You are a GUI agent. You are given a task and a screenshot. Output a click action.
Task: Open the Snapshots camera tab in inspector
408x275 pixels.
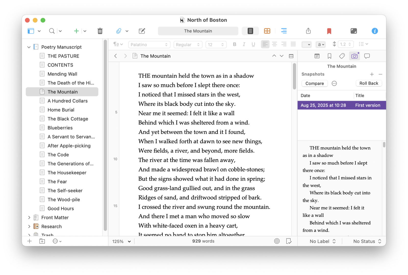pyautogui.click(x=354, y=56)
